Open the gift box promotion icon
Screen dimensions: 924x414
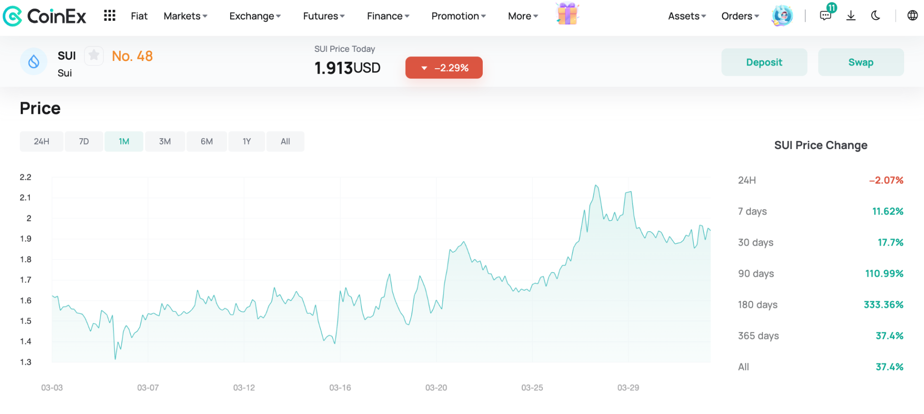[568, 14]
